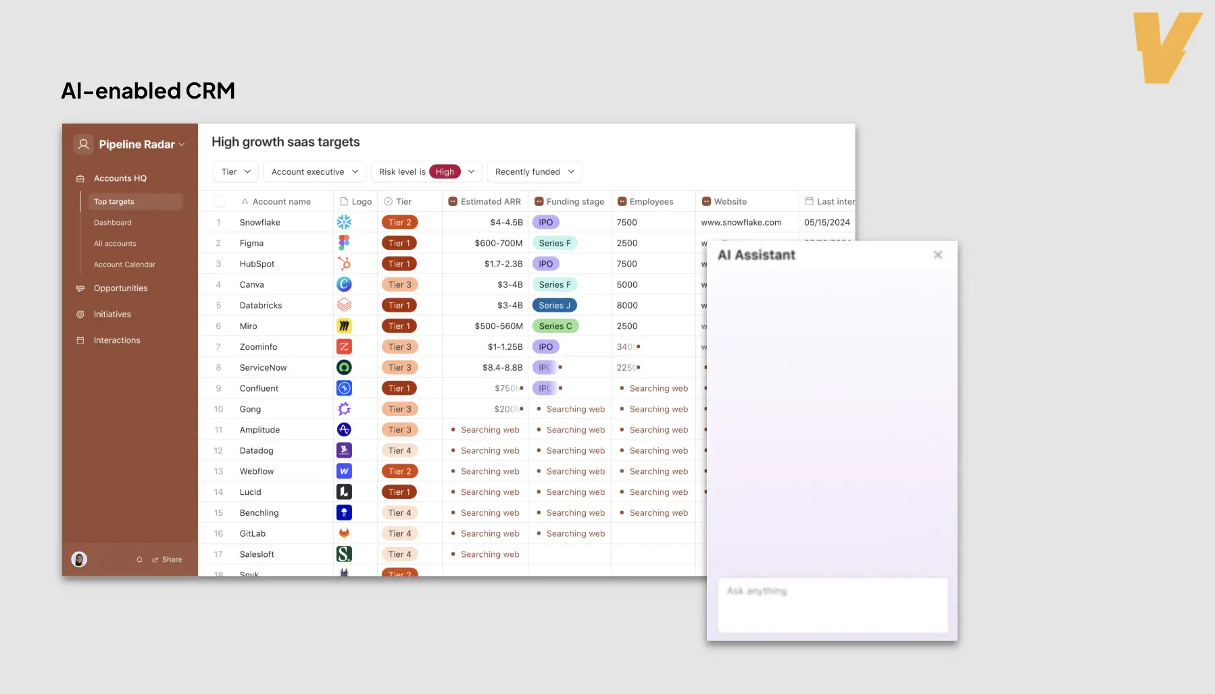Click the calendar icon on Last interaction column
This screenshot has width=1215, height=694.
coord(810,201)
